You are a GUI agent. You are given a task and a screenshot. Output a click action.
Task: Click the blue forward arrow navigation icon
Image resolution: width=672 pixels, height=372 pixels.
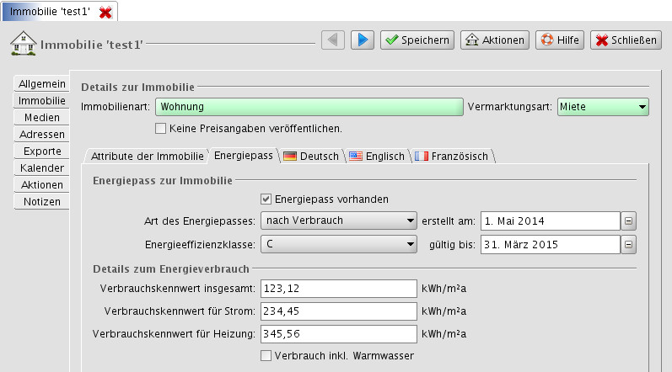tap(363, 40)
